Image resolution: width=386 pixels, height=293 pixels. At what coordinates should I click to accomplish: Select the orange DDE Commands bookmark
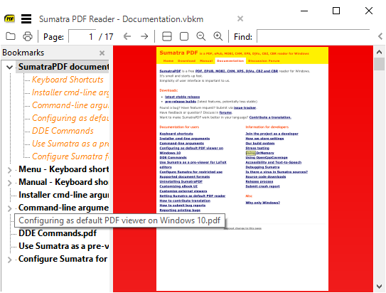63,131
